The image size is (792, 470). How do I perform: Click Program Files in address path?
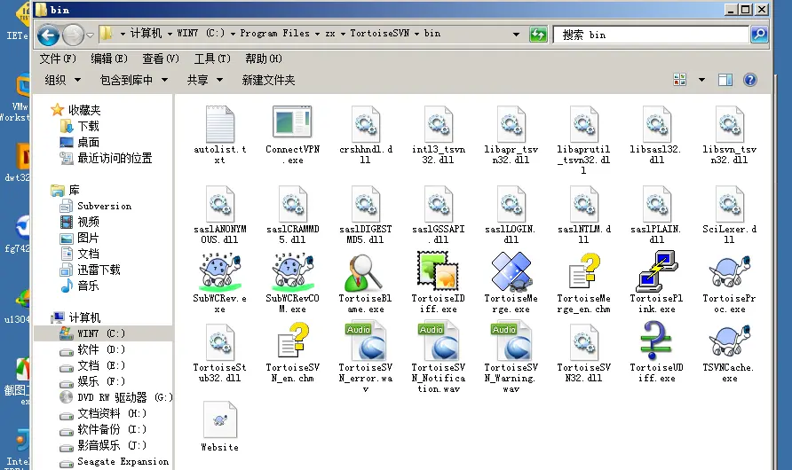(274, 34)
